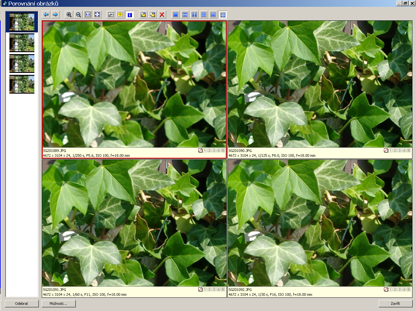This screenshot has height=311, width=416.
Task: Click the fit-to-window zoom icon
Action: (x=97, y=15)
